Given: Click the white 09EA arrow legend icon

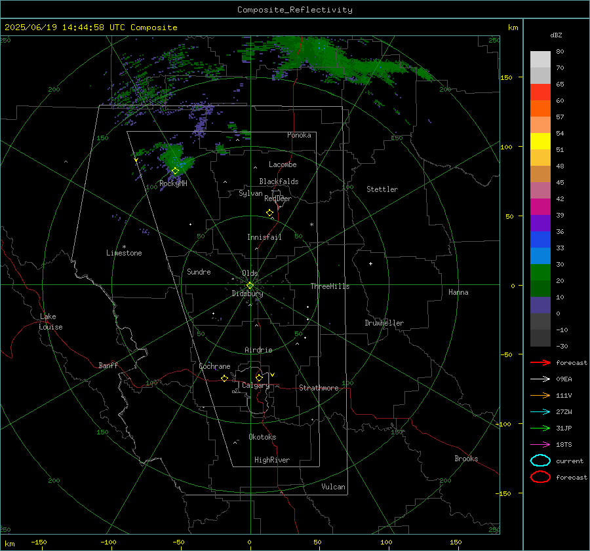Looking at the screenshot, I should 540,379.
